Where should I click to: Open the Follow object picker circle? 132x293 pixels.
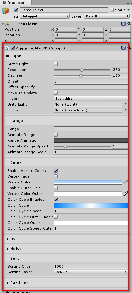coord(126,110)
